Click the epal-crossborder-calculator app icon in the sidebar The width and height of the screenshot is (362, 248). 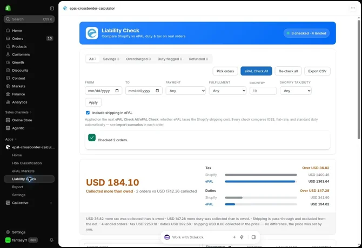tap(8, 147)
